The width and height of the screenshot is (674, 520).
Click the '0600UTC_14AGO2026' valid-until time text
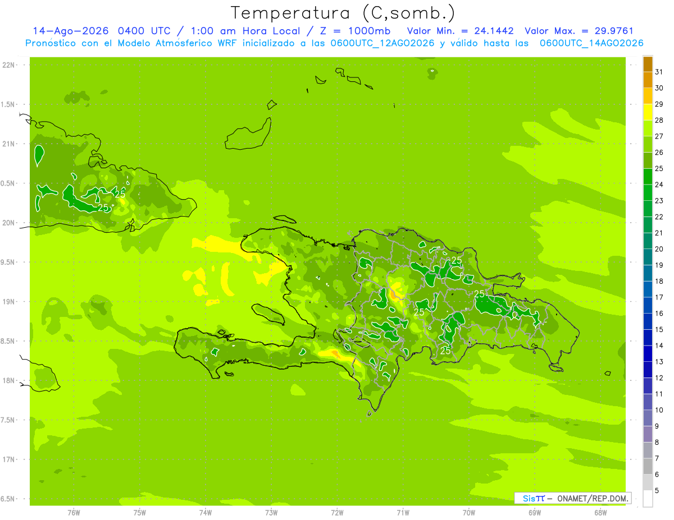click(x=591, y=43)
